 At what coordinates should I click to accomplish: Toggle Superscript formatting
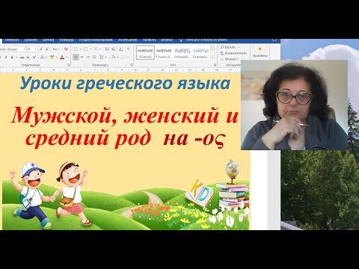34,58
